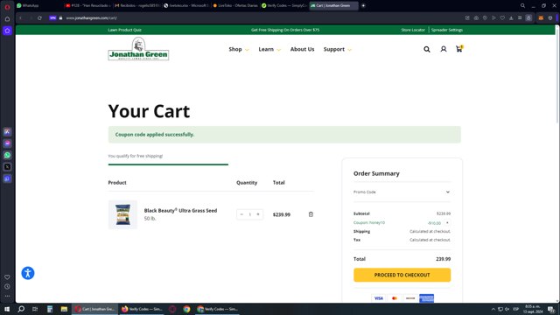Open a new browser tab

[x=363, y=6]
